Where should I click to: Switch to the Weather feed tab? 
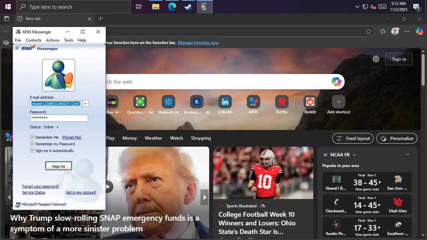153,138
